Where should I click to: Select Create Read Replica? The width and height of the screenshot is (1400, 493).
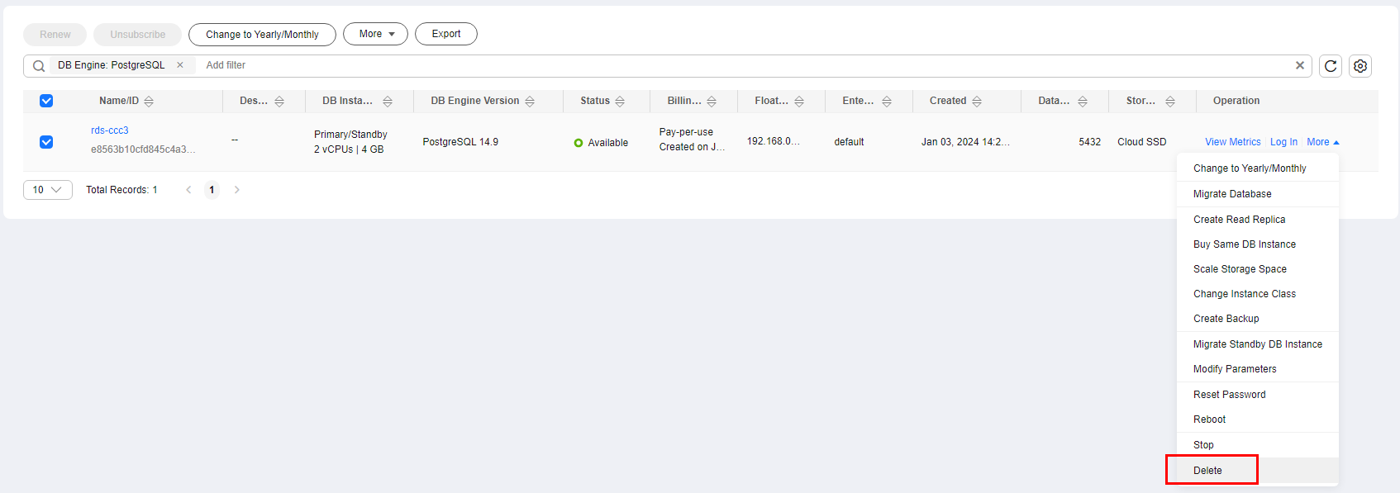pos(1258,220)
